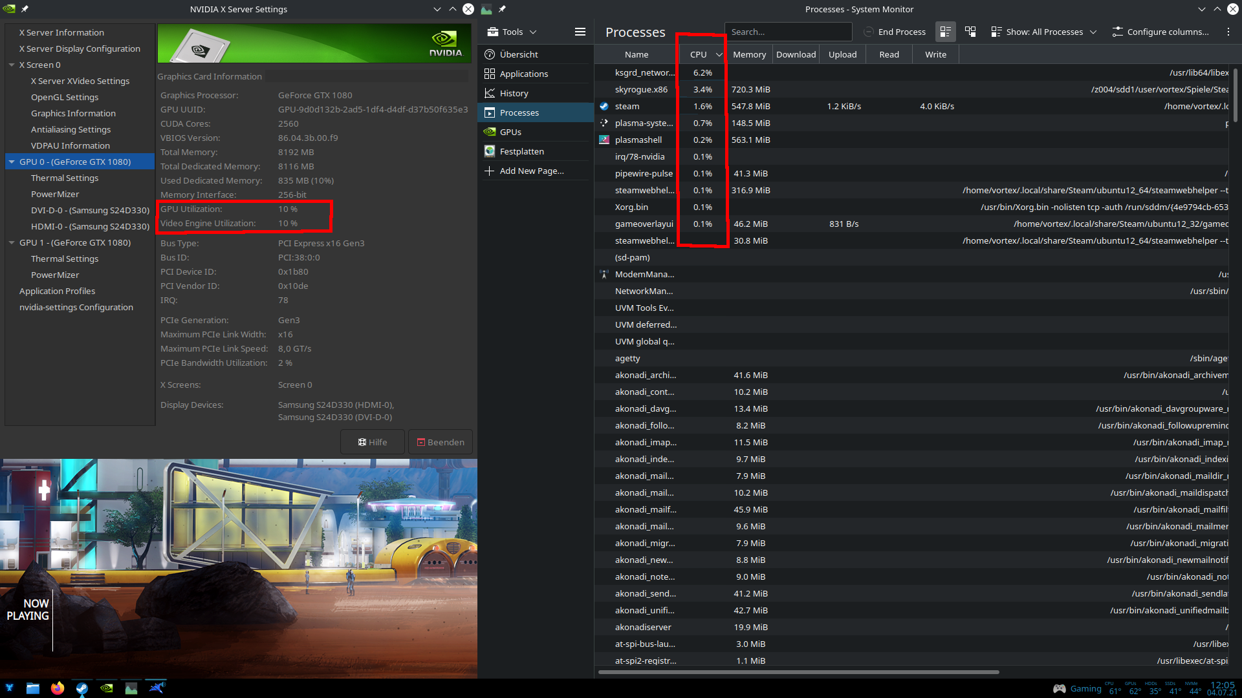This screenshot has height=698, width=1242.
Task: Click the System Monitor app icon in title bar
Action: click(x=486, y=9)
